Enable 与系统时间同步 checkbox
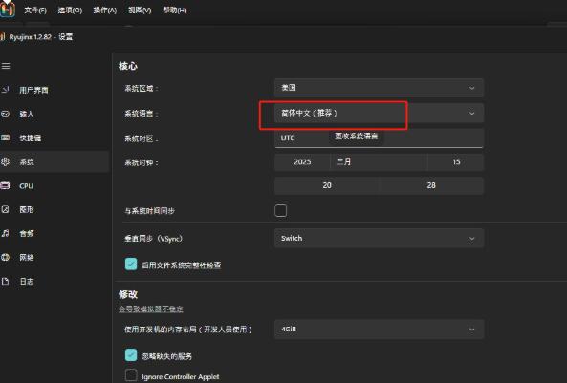 (280, 211)
